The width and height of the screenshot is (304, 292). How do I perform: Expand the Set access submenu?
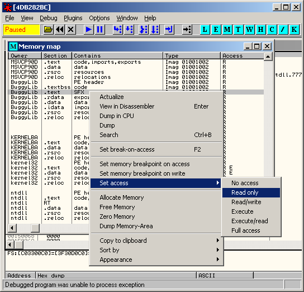[156, 183]
